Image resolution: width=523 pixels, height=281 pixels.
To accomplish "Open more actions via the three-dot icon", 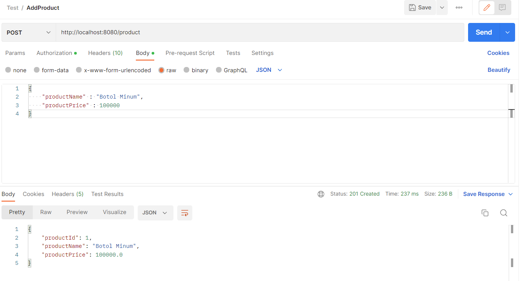I will 459,8.
